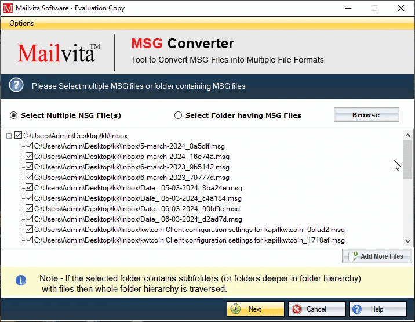
Task: Select the 5-march-2024_16e74a.msg file path
Action: tap(132, 157)
